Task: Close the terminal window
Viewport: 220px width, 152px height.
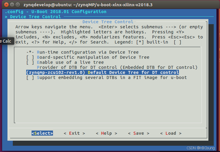Action: point(6,5)
